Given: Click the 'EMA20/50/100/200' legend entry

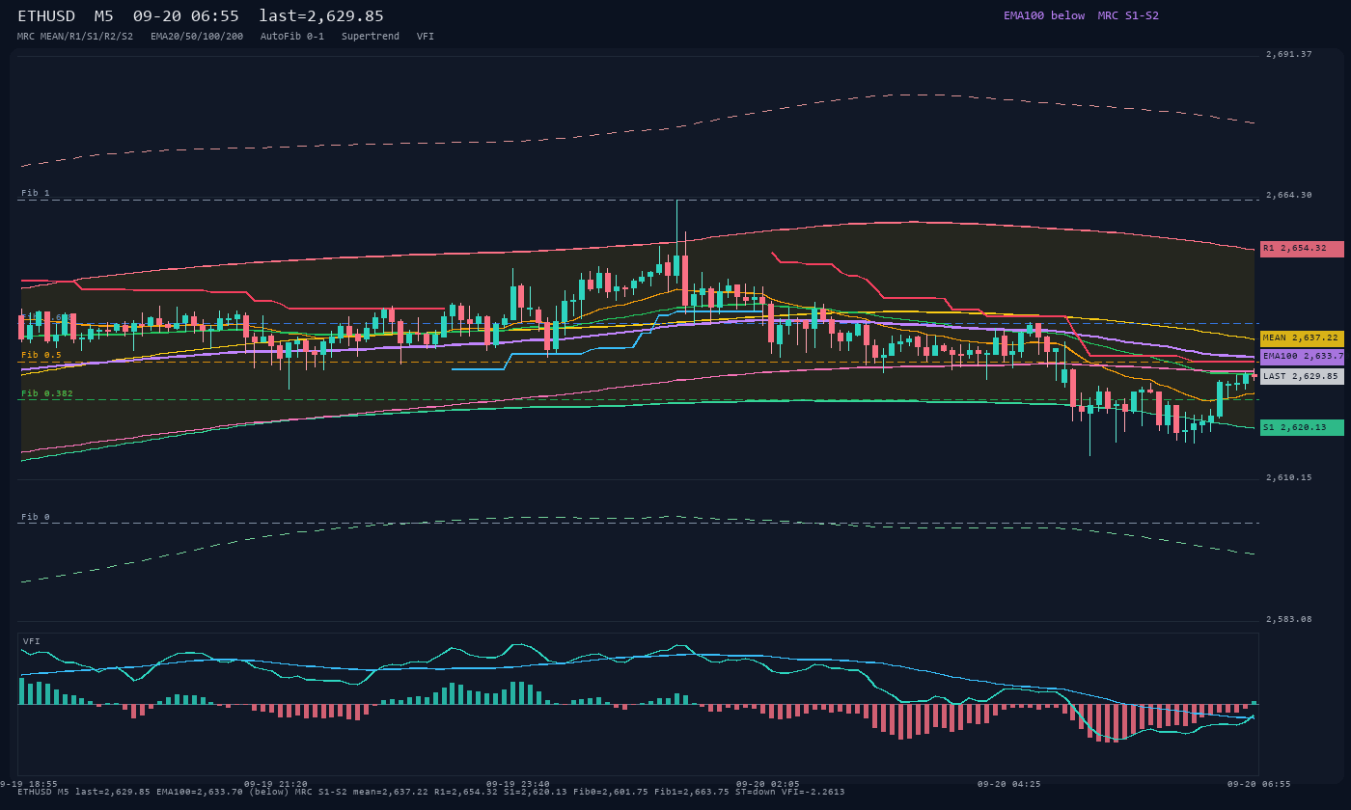Looking at the screenshot, I should coord(197,36).
